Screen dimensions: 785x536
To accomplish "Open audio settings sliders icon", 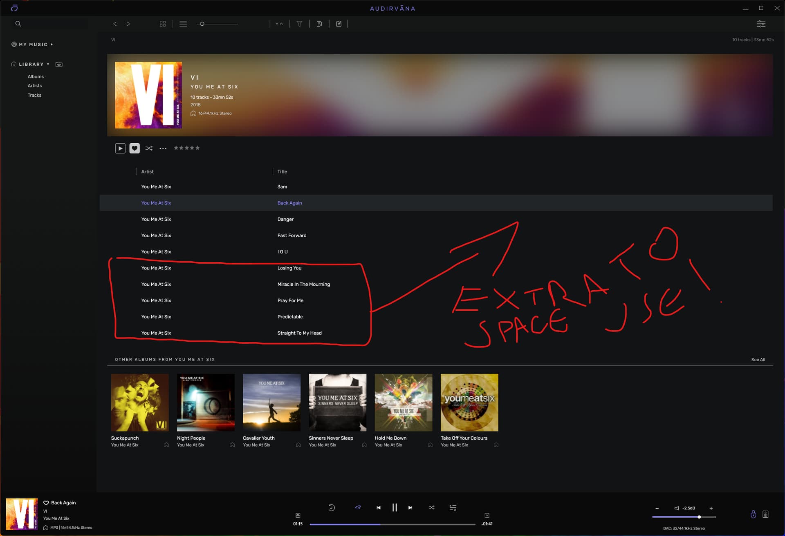I will point(761,24).
